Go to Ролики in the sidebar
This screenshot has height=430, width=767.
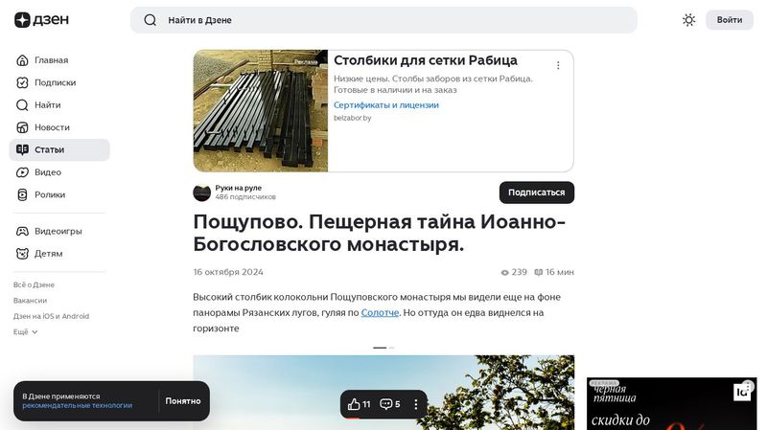(x=49, y=194)
